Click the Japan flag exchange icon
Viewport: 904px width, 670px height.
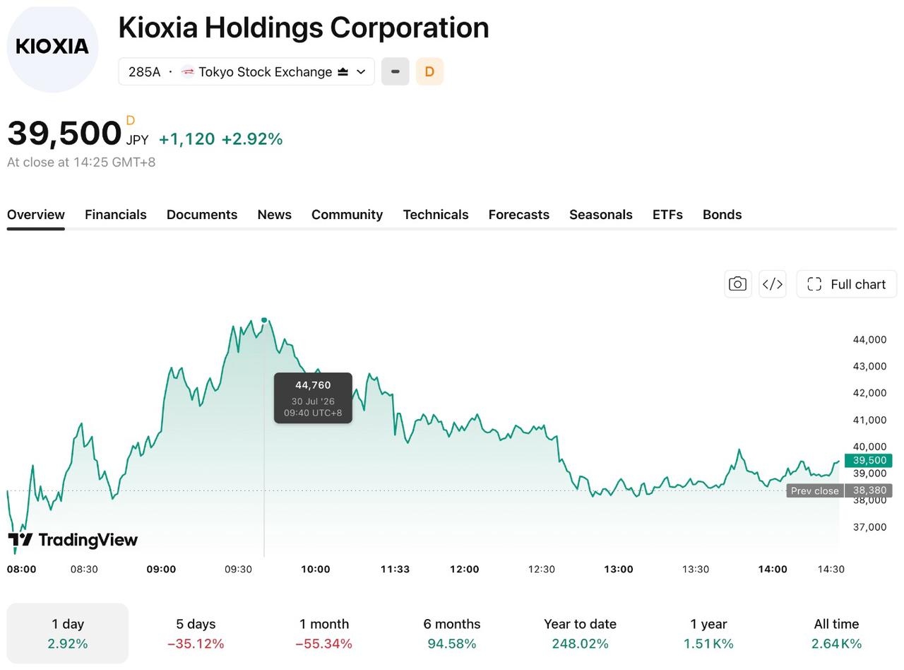[x=188, y=71]
